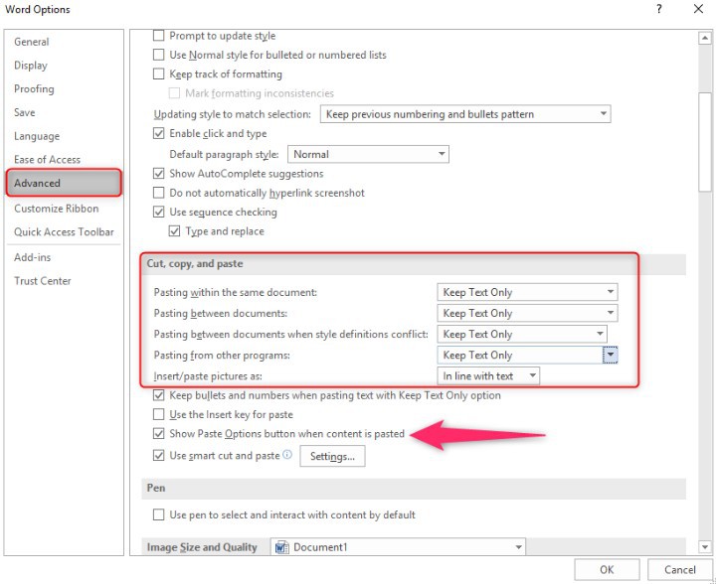Select General category in sidebar
Image resolution: width=716 pixels, height=584 pixels.
pos(32,42)
